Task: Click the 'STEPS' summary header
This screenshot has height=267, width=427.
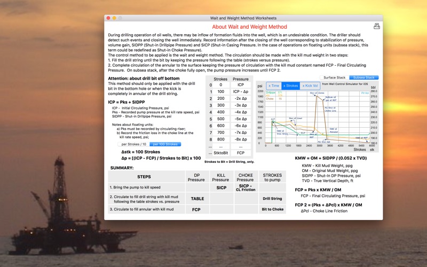Action: click(146, 177)
